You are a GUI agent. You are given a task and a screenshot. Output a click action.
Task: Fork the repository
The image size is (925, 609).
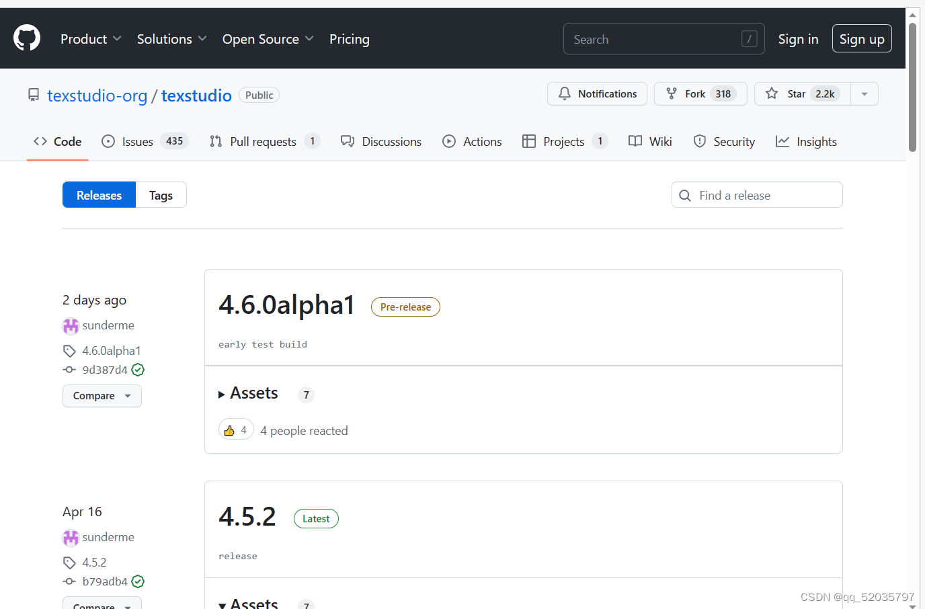[x=700, y=94]
